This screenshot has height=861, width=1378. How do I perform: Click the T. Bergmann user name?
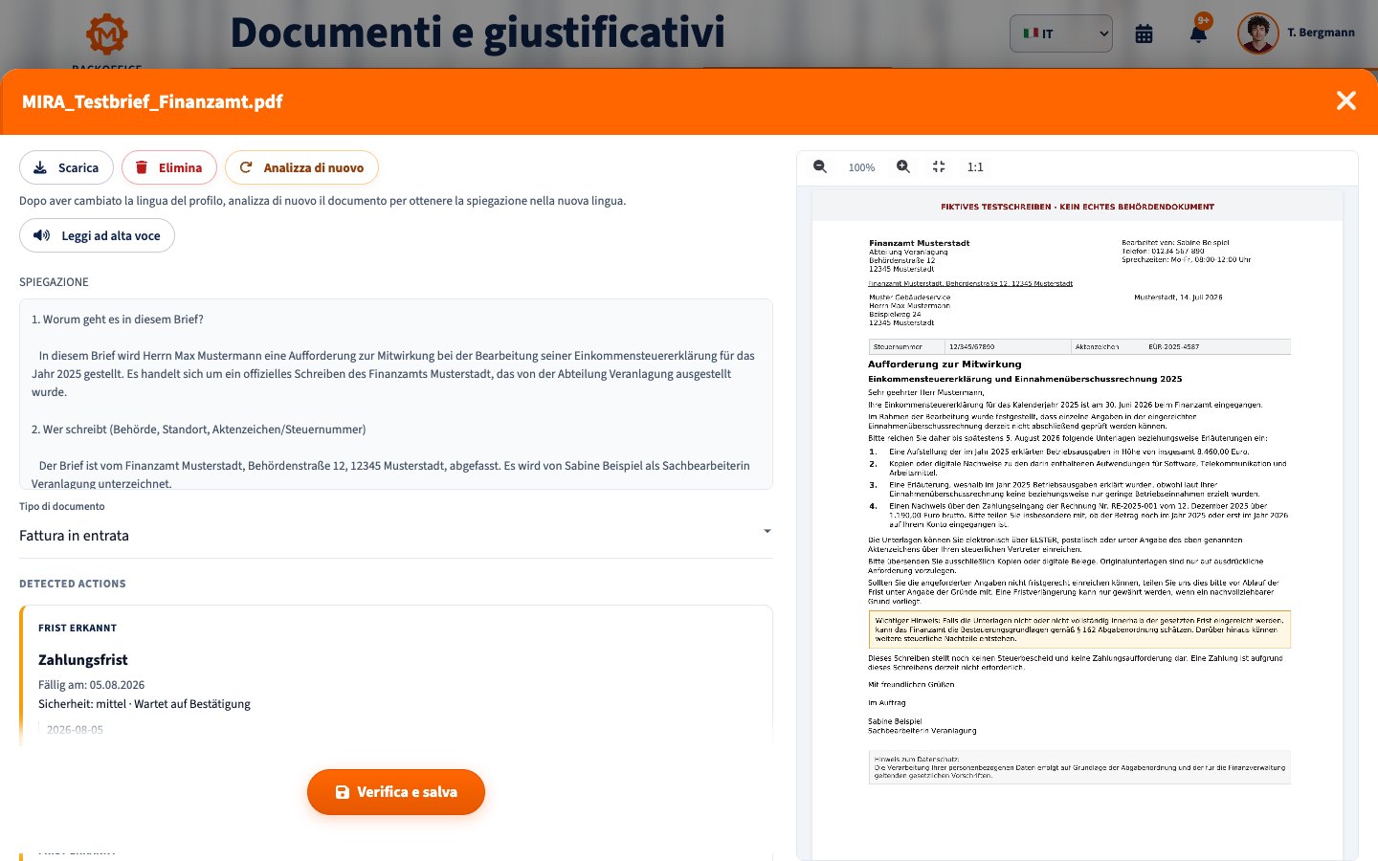point(1321,33)
